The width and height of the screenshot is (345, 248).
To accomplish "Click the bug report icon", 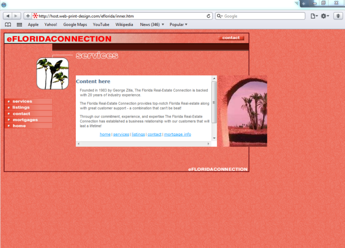I will (338, 16).
